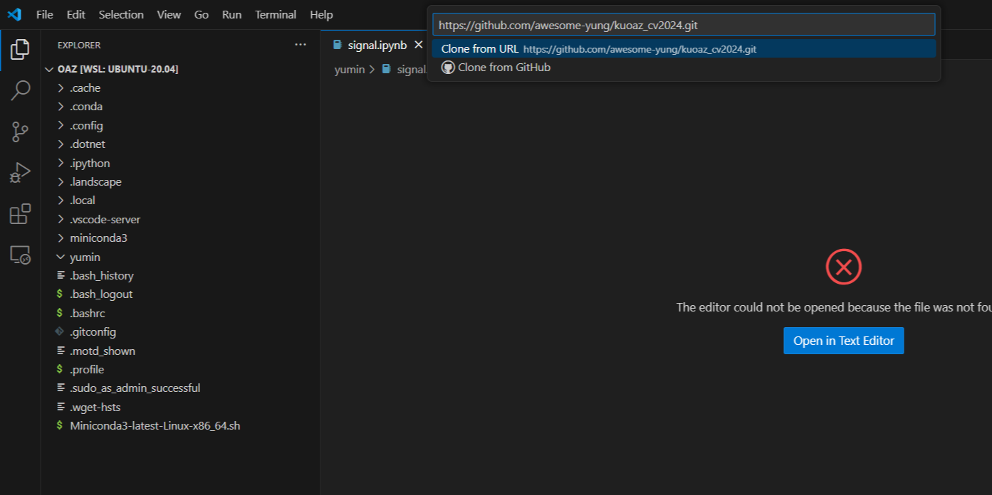Image resolution: width=992 pixels, height=495 pixels.
Task: Click the notebook icon in signal.ipynb tab
Action: pyautogui.click(x=338, y=45)
